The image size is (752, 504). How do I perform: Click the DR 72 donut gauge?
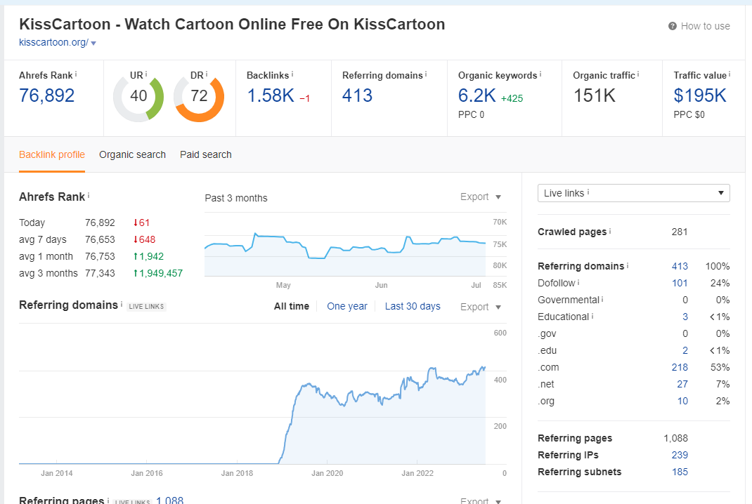click(x=199, y=96)
